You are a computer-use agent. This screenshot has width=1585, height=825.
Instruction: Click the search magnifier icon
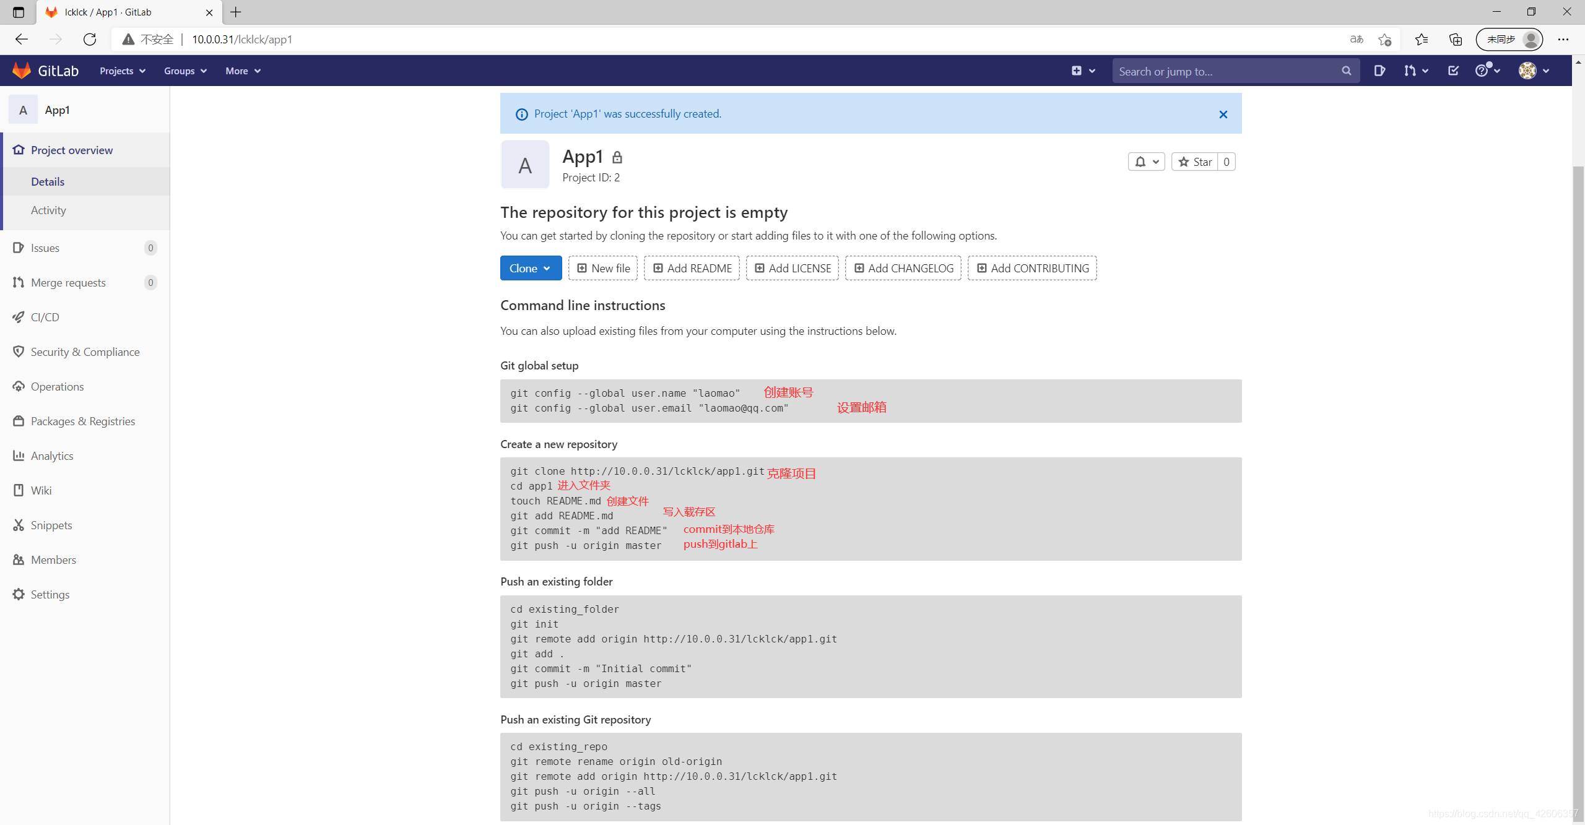1346,71
